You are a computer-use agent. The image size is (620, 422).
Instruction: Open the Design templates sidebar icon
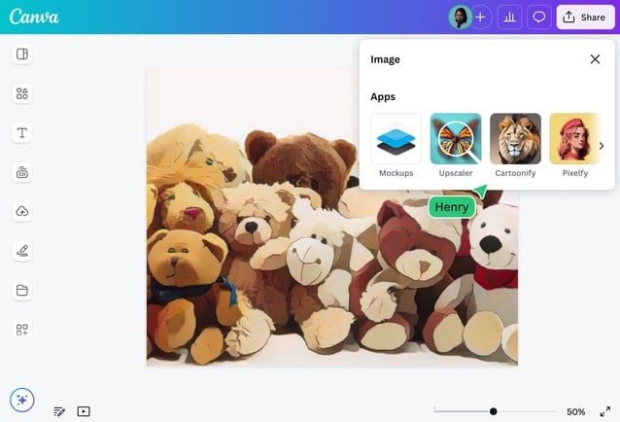click(22, 54)
